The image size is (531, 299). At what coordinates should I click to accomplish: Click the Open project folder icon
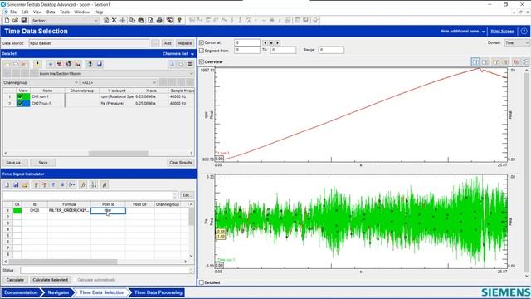pyautogui.click(x=15, y=21)
